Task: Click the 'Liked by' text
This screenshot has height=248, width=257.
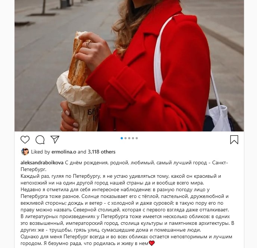Action: tap(40, 152)
